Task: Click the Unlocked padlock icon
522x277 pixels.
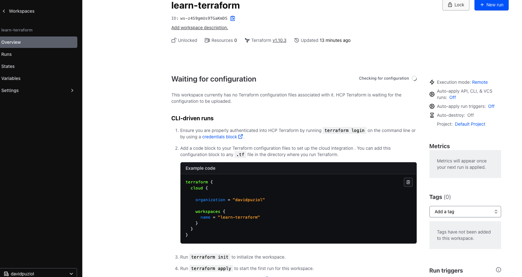Action: [174, 40]
